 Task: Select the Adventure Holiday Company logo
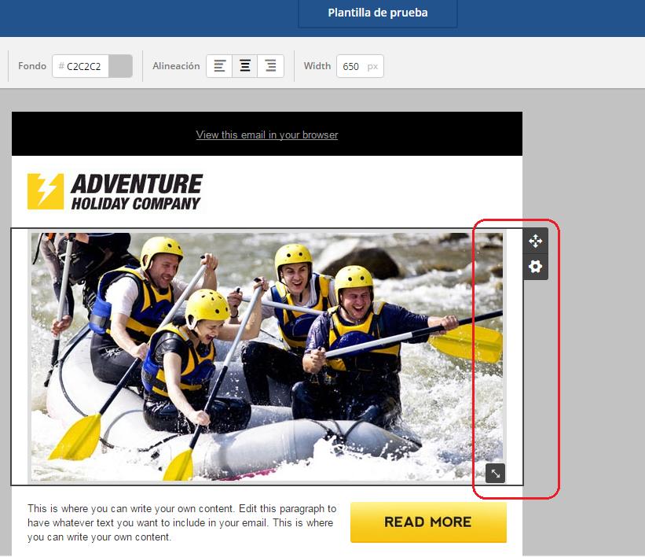pyautogui.click(x=115, y=192)
